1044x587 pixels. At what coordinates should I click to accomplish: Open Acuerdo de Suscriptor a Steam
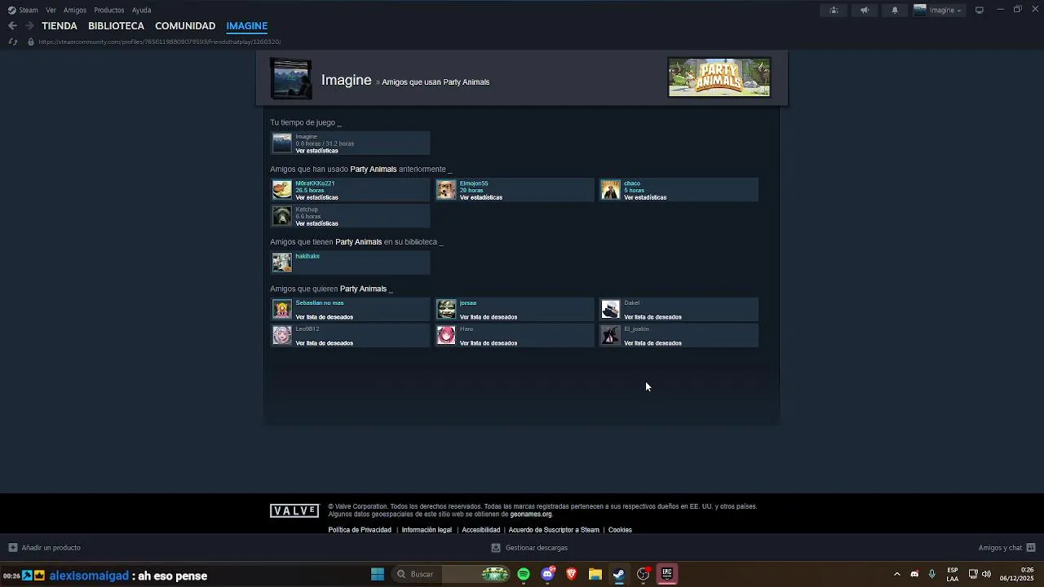coord(554,530)
